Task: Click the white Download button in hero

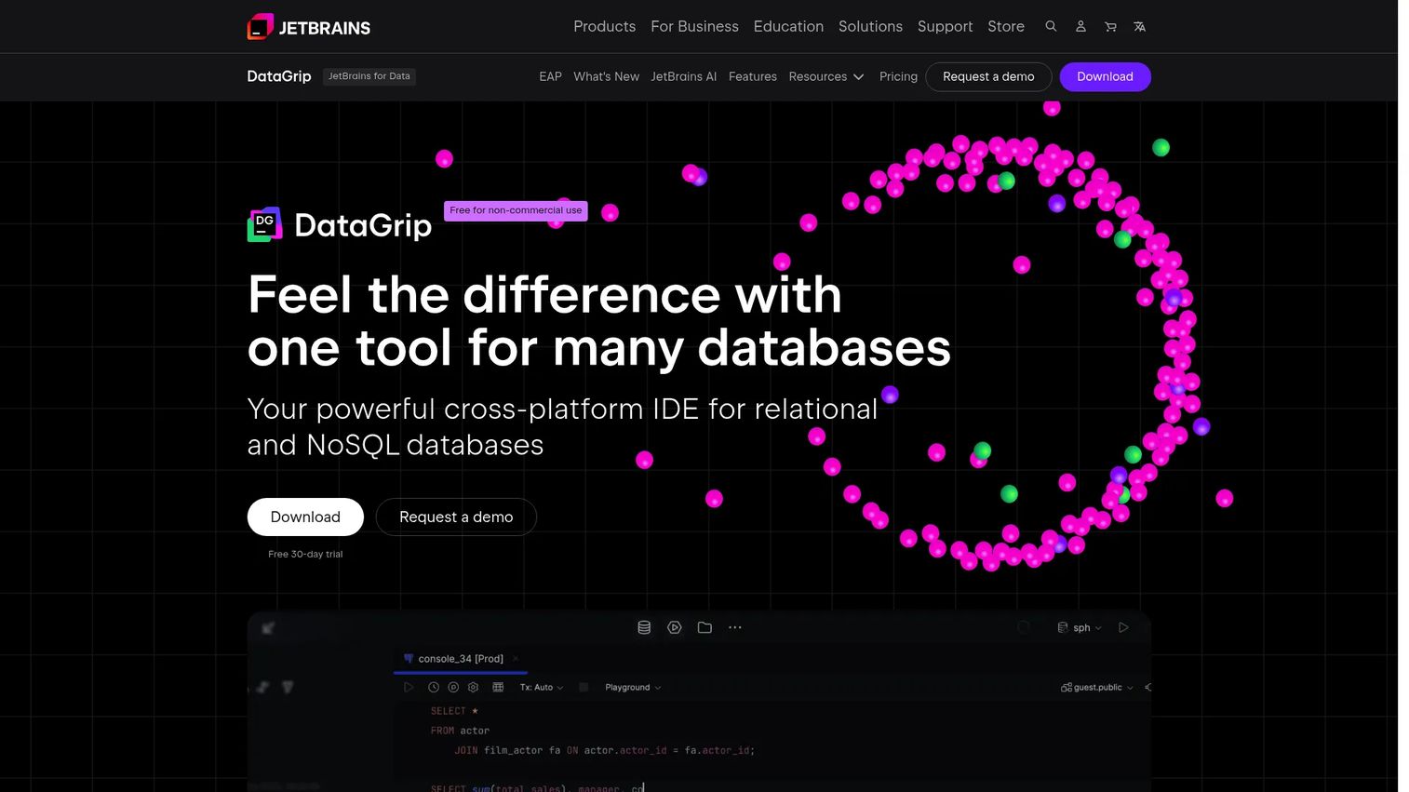Action: pos(305,517)
